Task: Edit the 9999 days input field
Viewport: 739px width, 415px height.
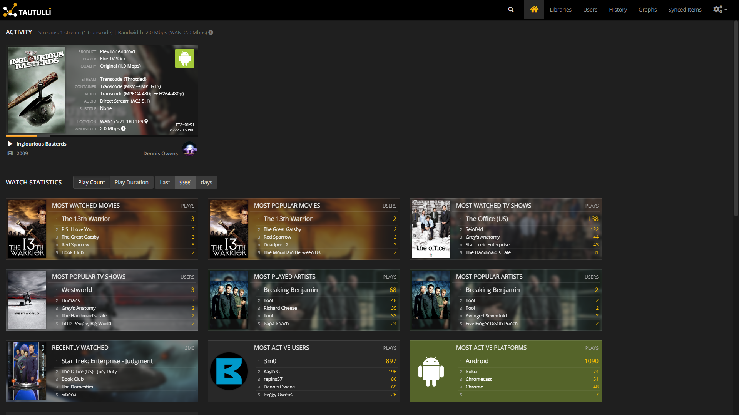Action: click(185, 182)
